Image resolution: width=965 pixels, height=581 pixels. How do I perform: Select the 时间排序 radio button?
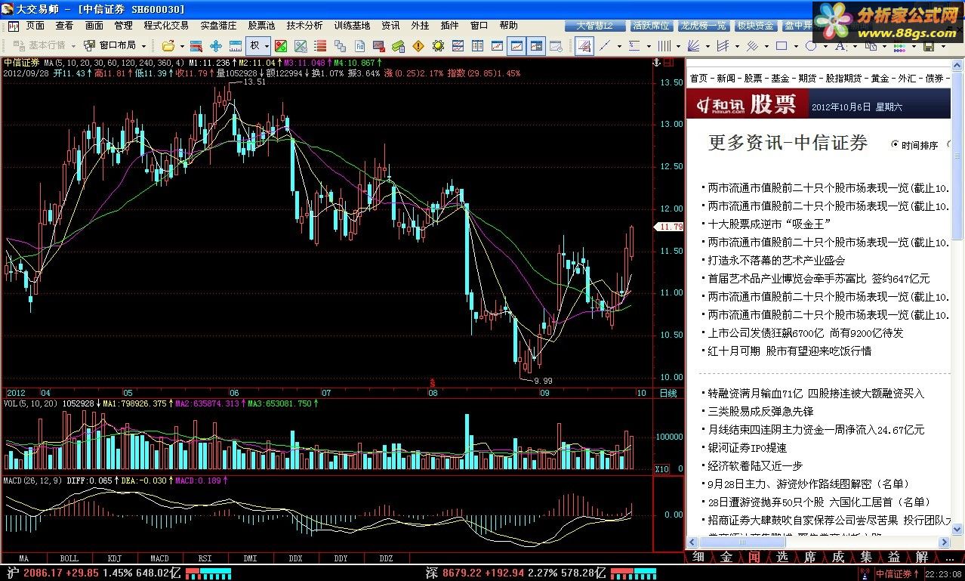[x=896, y=144]
